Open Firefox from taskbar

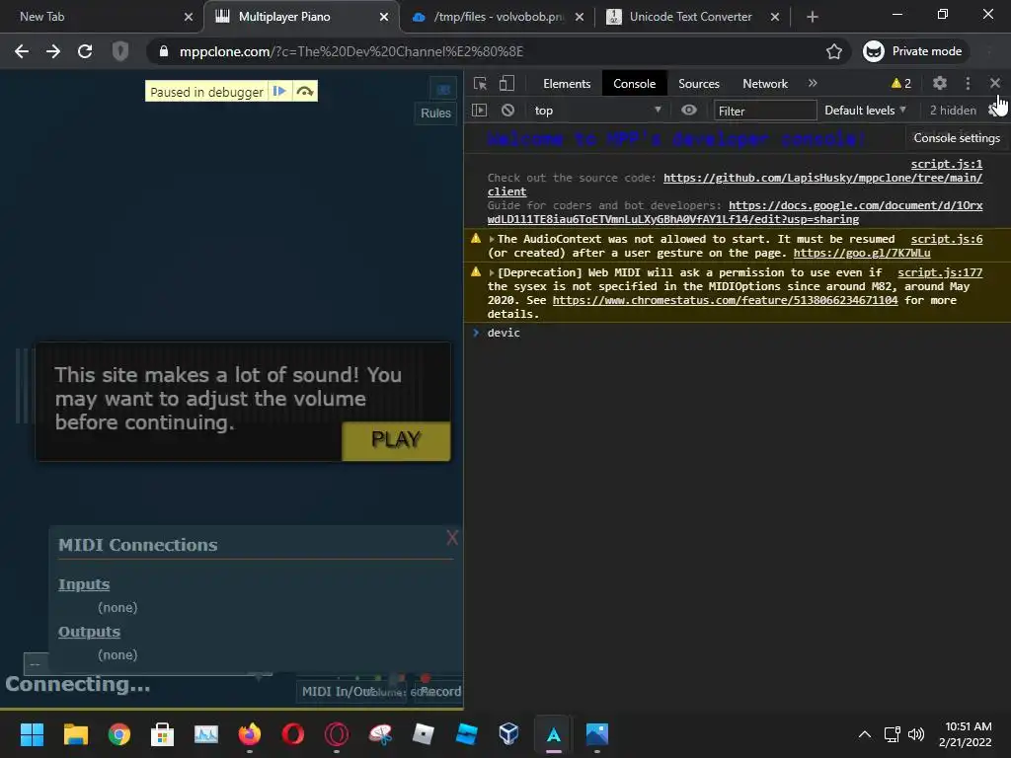(250, 734)
